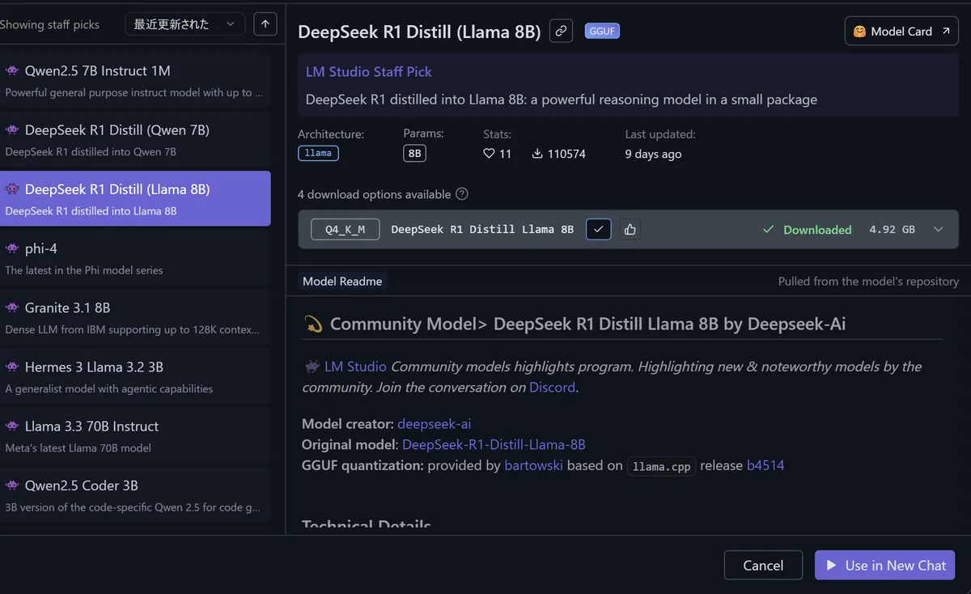Pick Qwen2.5 Coder 3B from the list
The height and width of the screenshot is (594, 971).
click(x=135, y=495)
